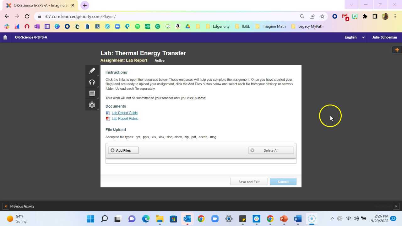Open the Spotify bookmark

tap(138, 26)
